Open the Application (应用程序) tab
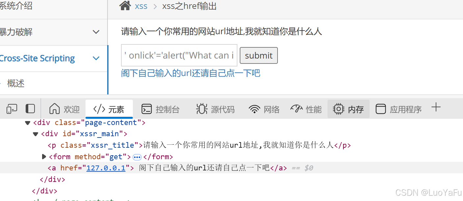 tap(399, 109)
